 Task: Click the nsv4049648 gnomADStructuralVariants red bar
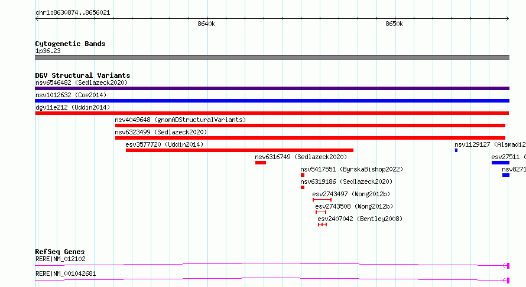coord(310,126)
